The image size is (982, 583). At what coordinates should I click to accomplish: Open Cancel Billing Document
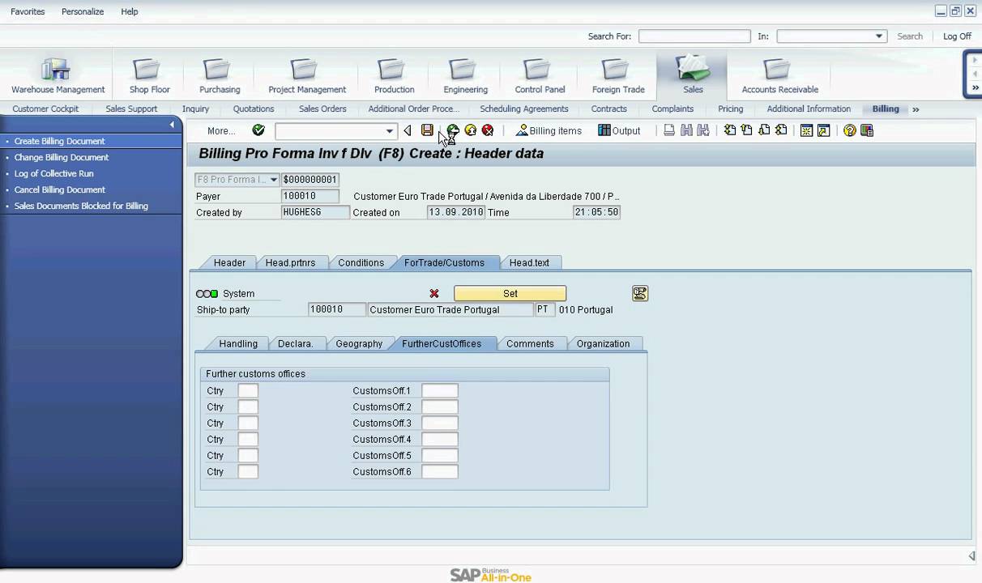click(x=60, y=189)
